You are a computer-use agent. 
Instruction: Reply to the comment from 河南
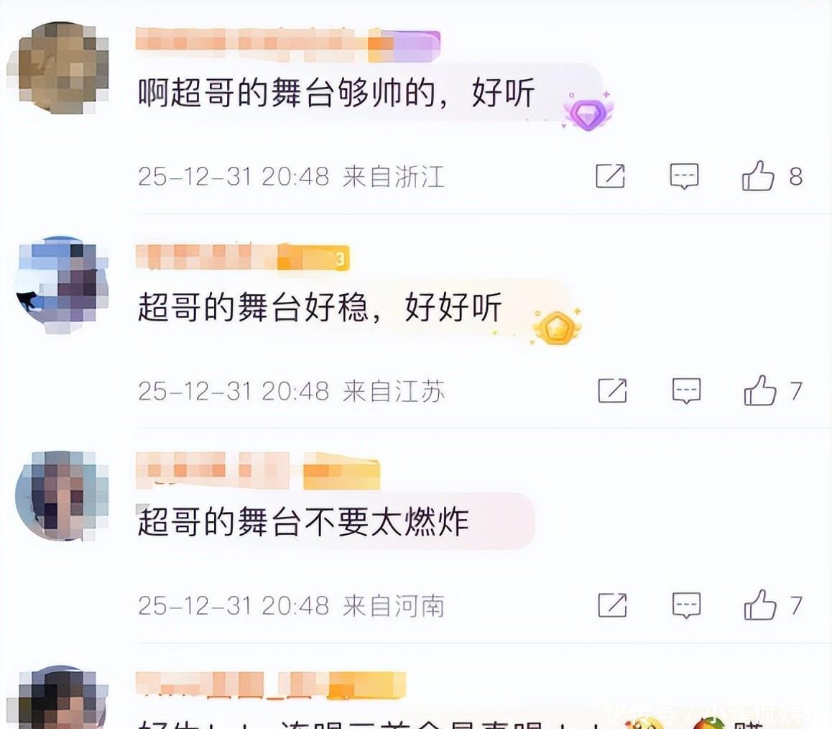pos(686,605)
